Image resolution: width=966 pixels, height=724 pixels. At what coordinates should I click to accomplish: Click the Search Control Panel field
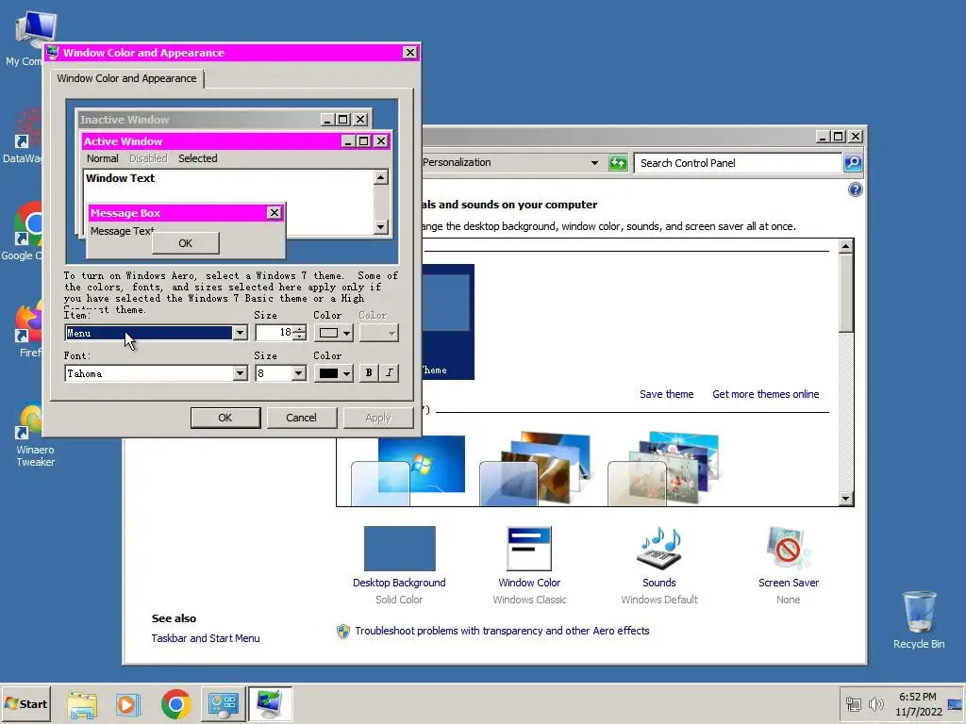738,163
